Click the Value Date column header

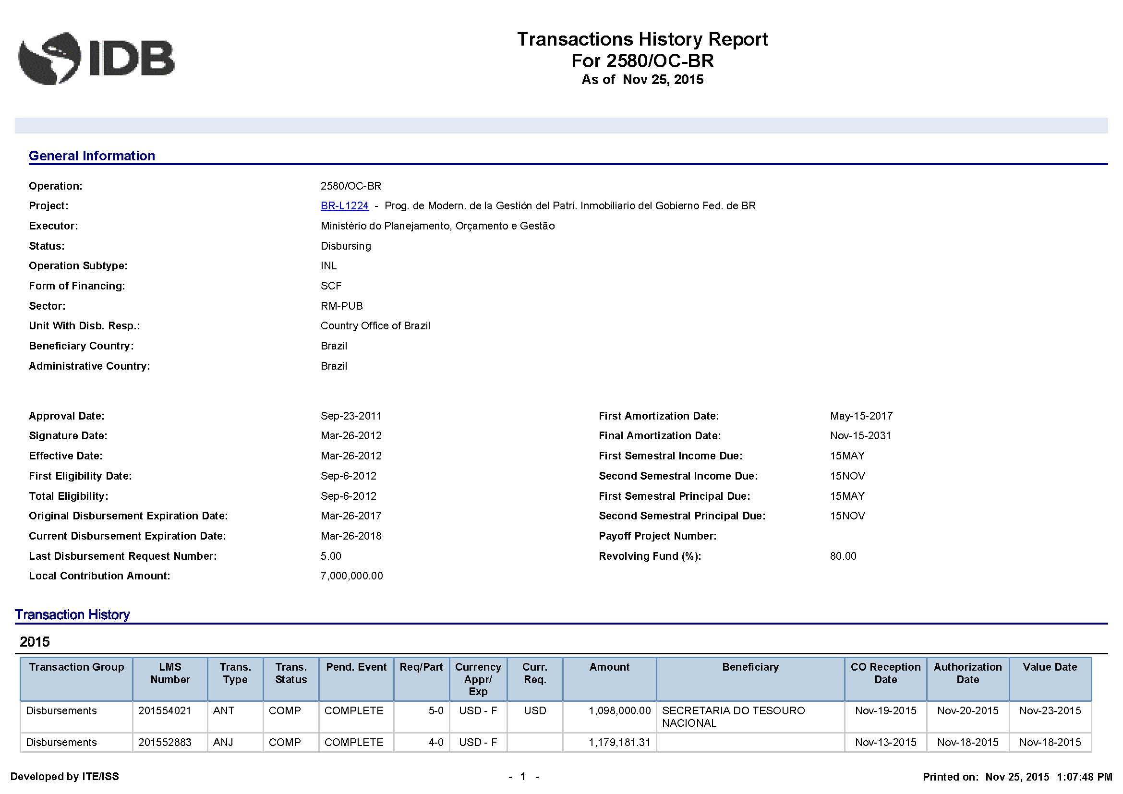point(1050,667)
